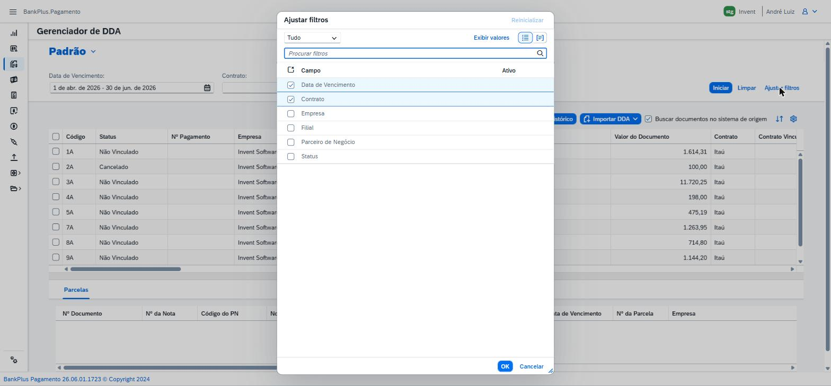Click the highlighted active sidebar icon
831x386 pixels.
[14, 64]
